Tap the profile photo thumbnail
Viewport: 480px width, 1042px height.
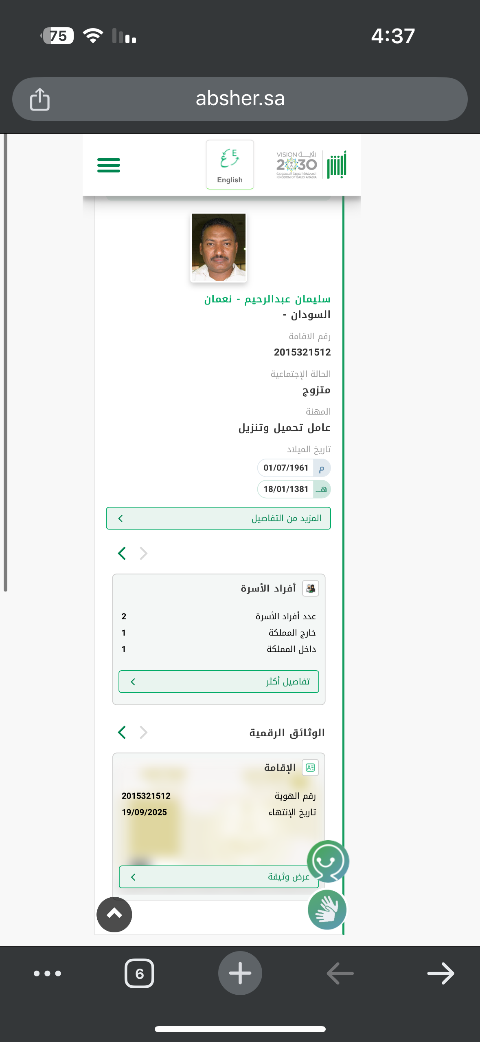point(219,247)
